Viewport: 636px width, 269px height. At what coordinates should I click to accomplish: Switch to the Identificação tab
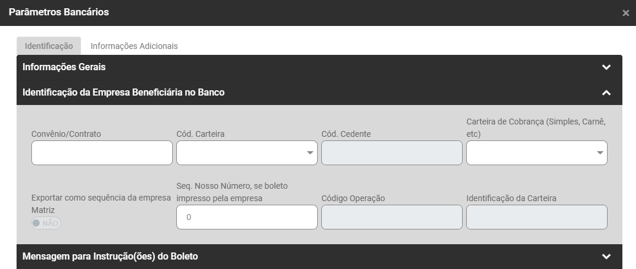49,46
